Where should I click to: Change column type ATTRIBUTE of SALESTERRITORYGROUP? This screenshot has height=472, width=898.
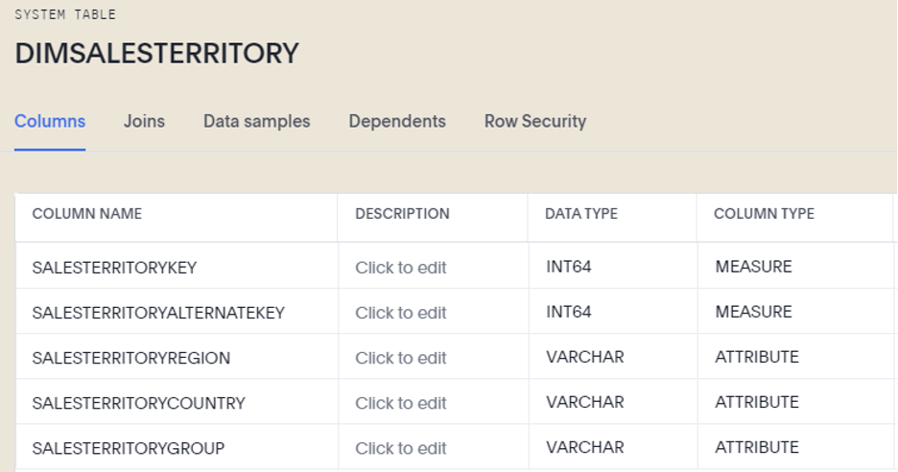click(x=757, y=447)
